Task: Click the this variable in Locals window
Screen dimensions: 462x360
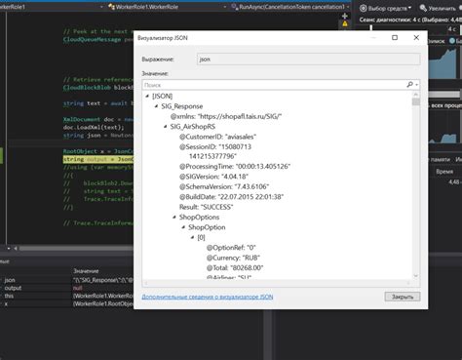Action: (9, 296)
